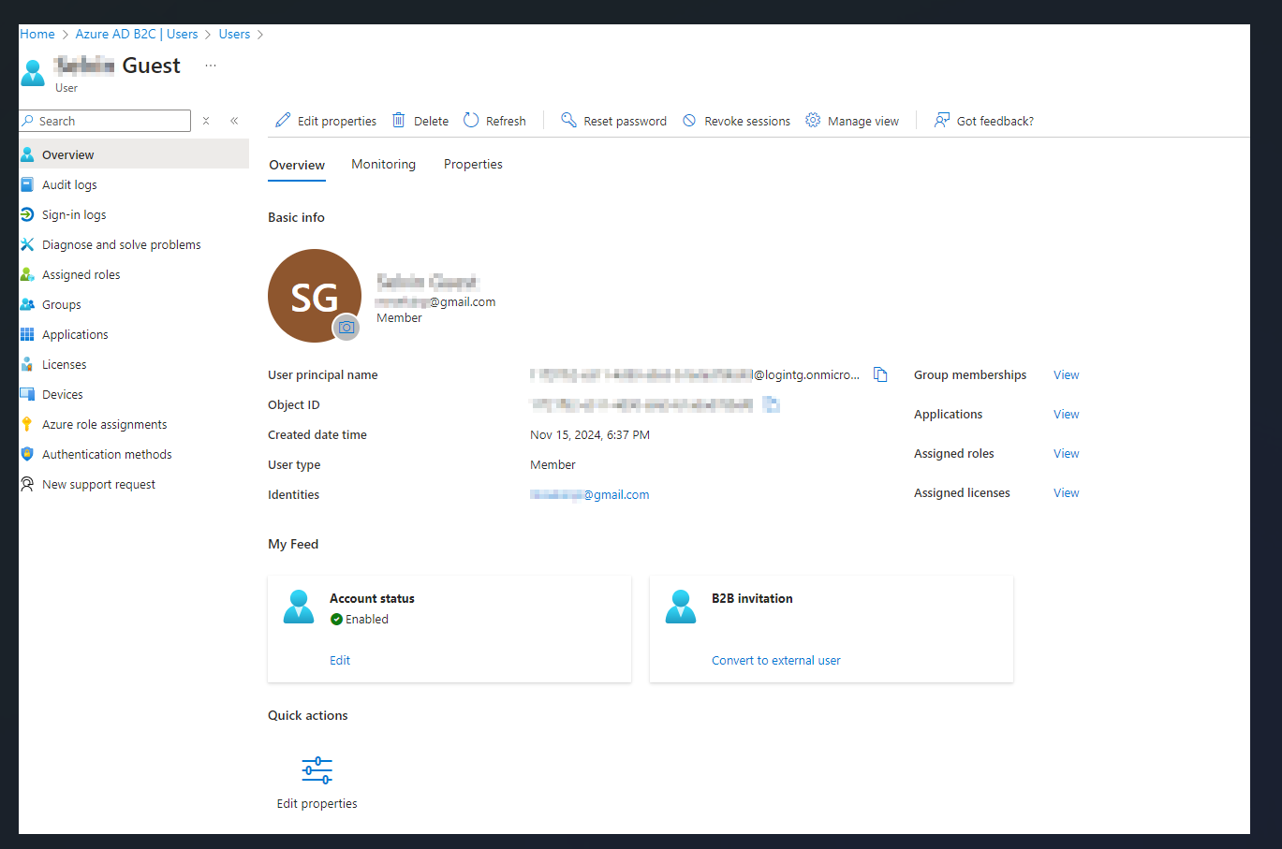This screenshot has width=1282, height=849.
Task: View Applications link in the summary panel
Action: (1066, 414)
